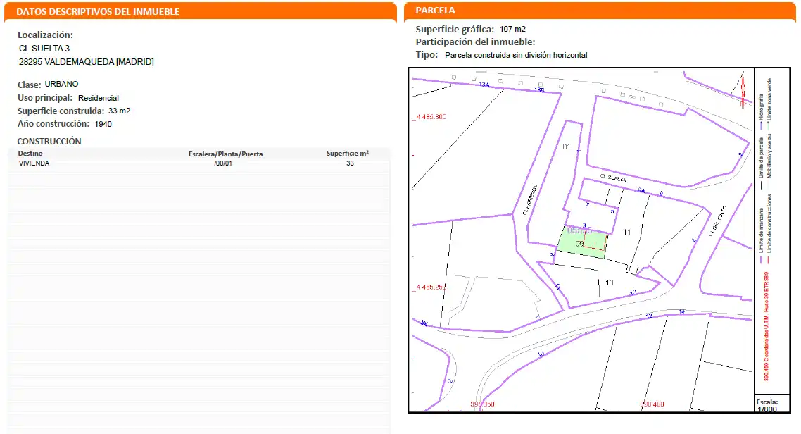
Task: Click the '390.350' coordinate at map bottom
Action: (482, 404)
